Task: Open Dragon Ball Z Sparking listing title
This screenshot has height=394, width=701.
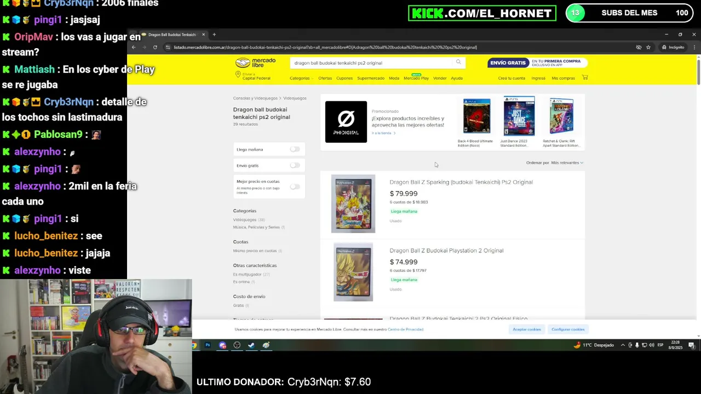Action: pyautogui.click(x=461, y=182)
